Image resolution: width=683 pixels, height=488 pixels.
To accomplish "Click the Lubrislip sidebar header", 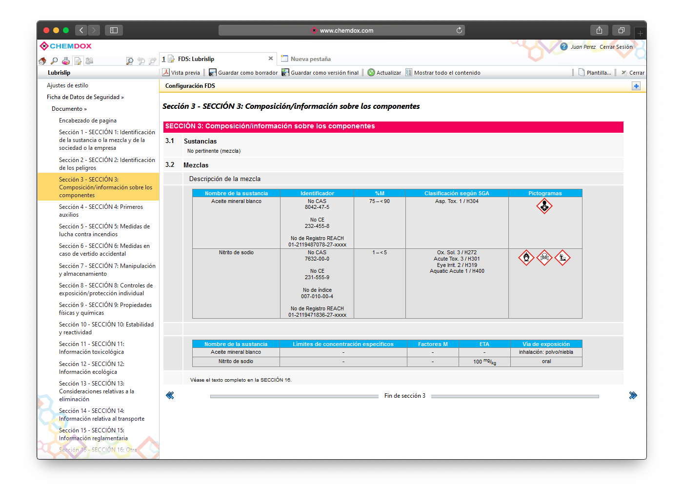I will pos(59,73).
